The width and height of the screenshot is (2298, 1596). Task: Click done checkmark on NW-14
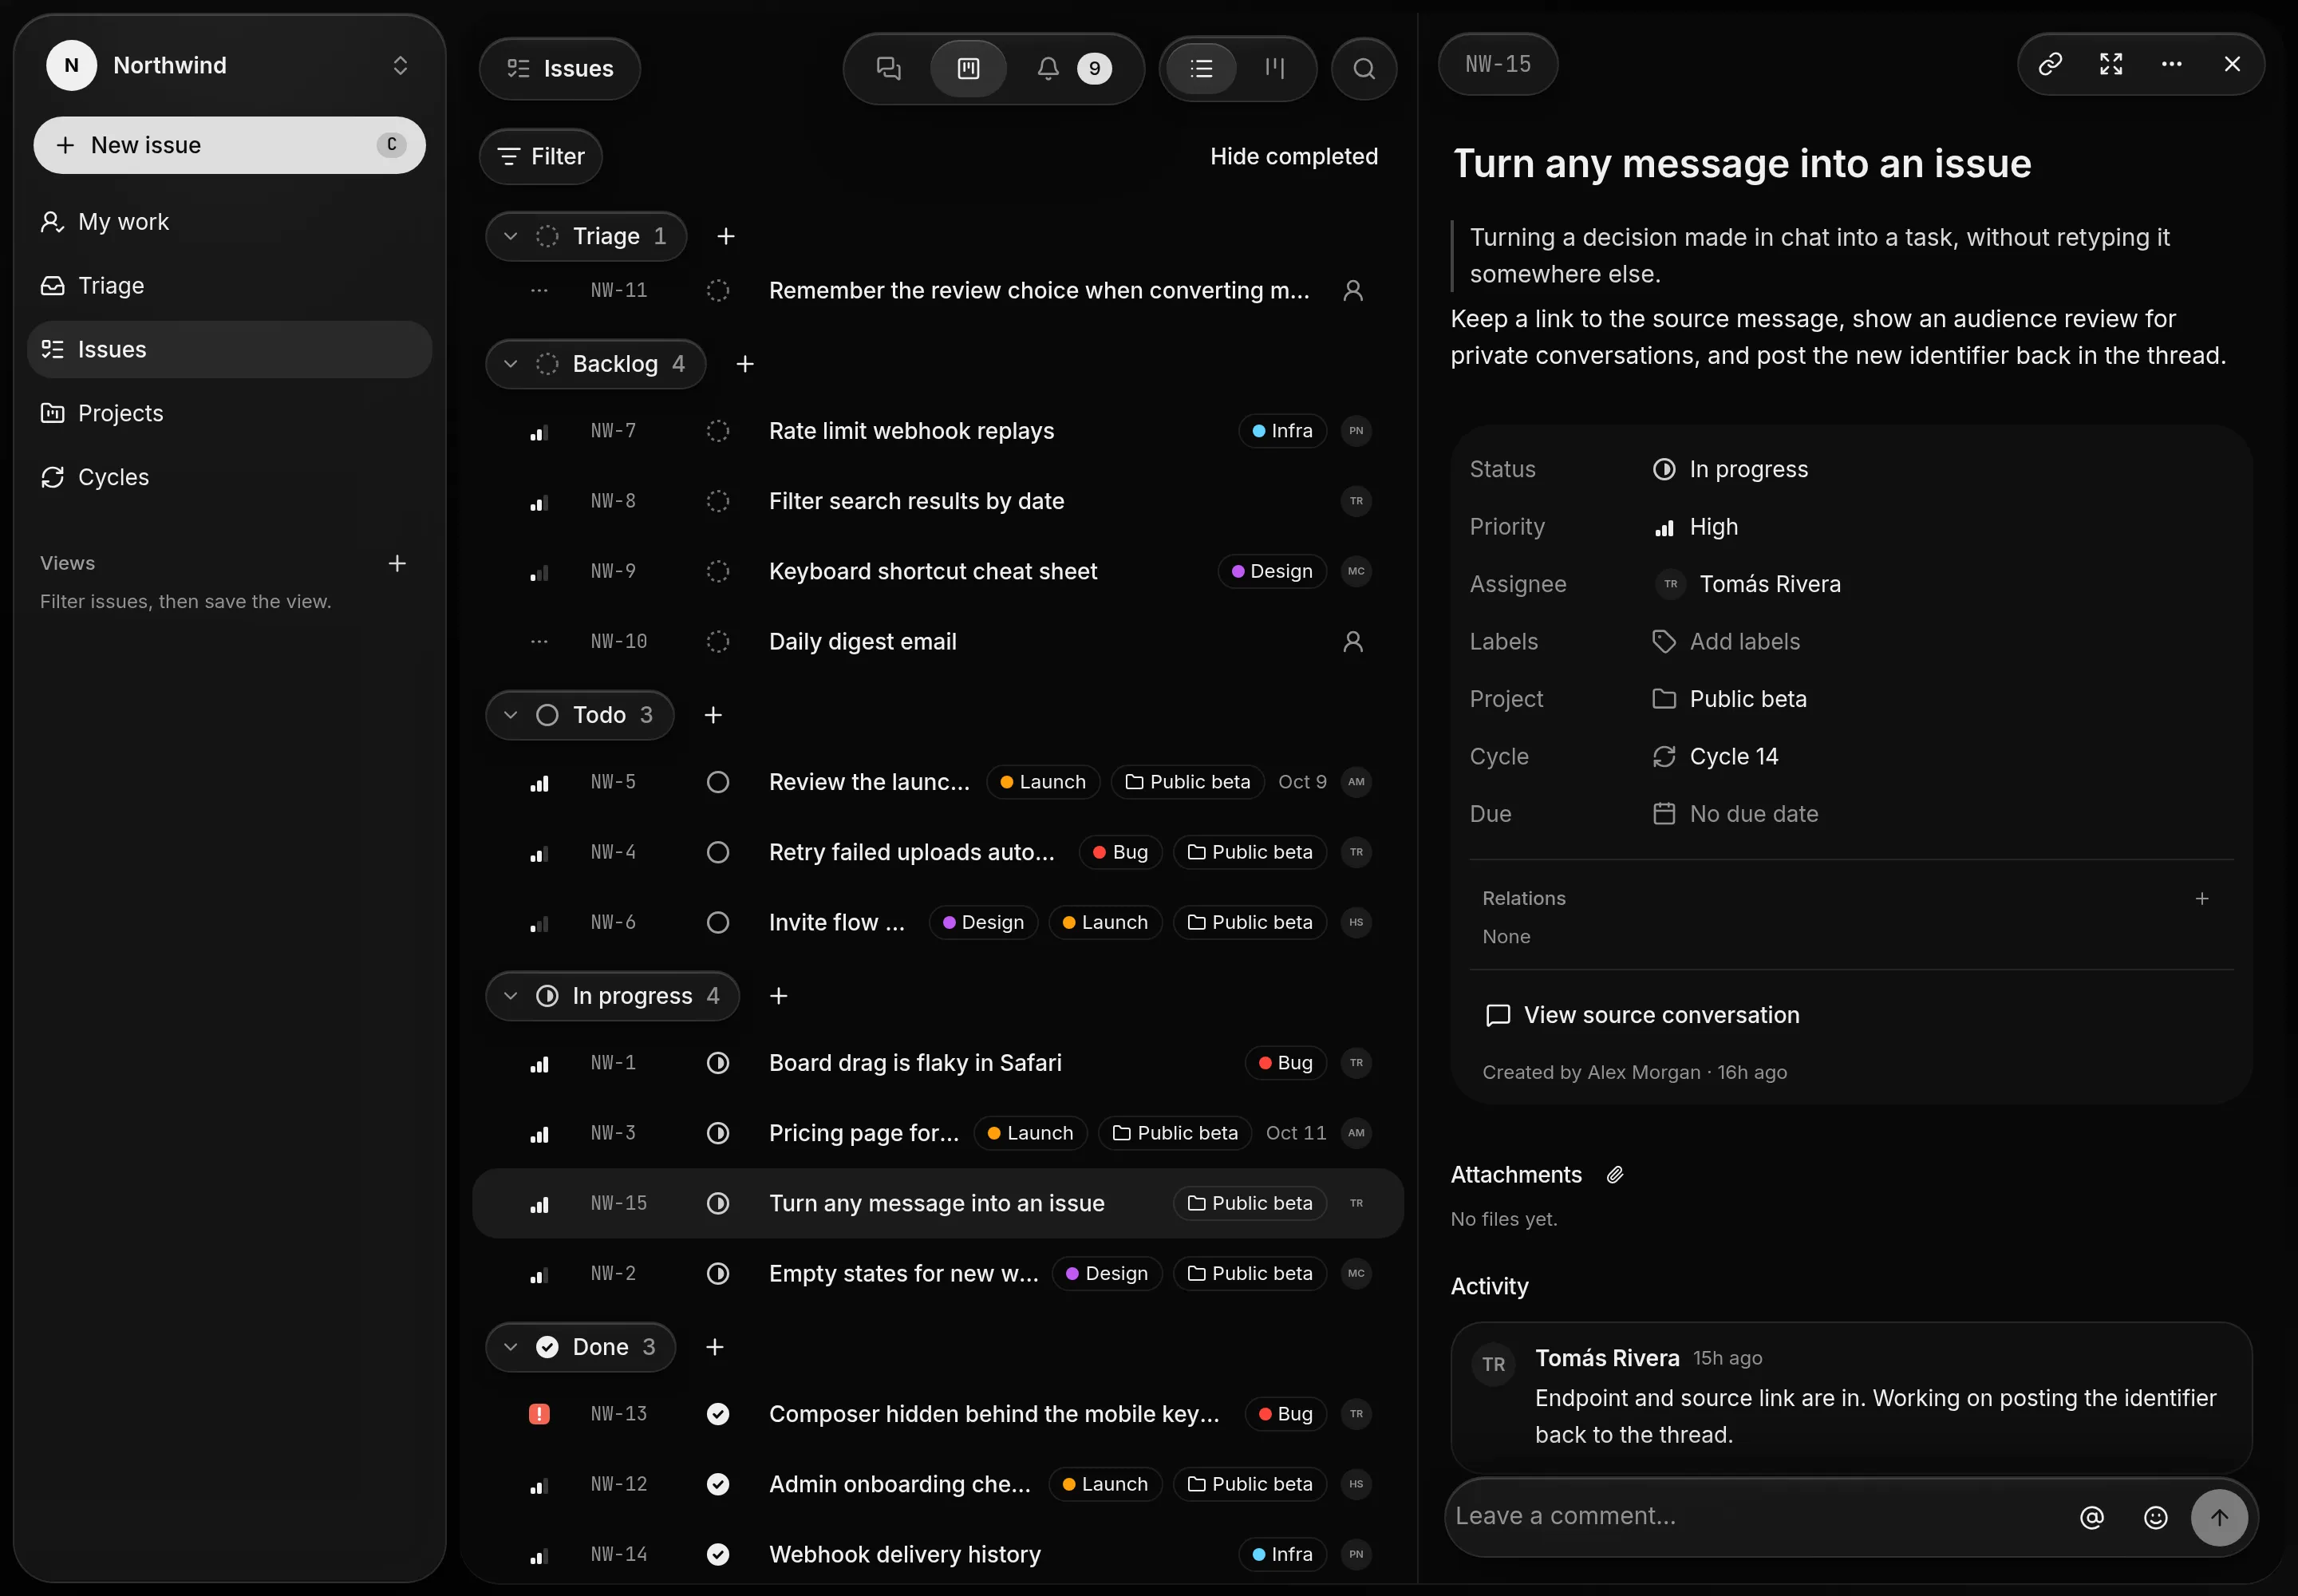coord(718,1554)
